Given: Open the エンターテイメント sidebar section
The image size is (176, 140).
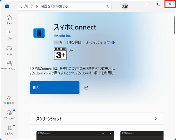Looking at the screenshot, I should [9, 66].
